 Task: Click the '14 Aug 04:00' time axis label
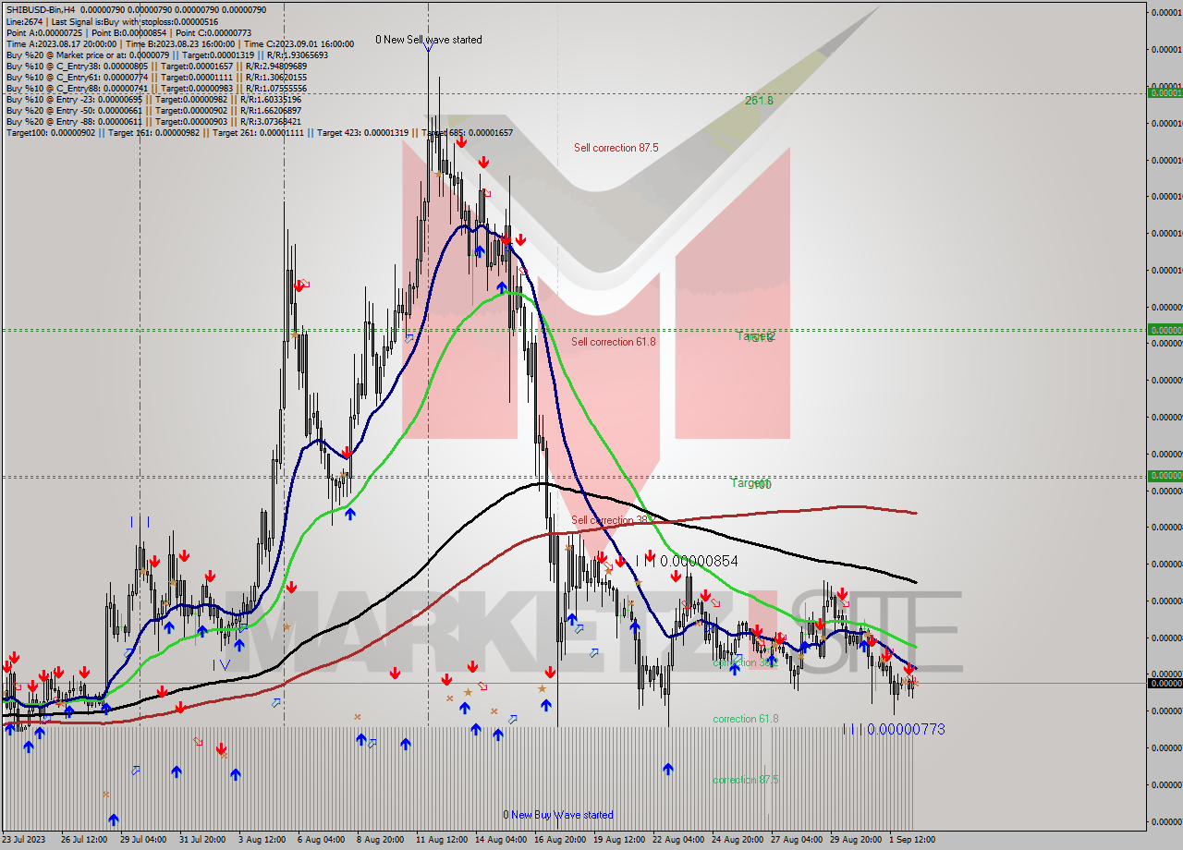(x=500, y=840)
